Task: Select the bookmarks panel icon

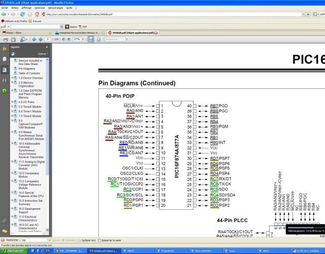Action: tap(5, 70)
